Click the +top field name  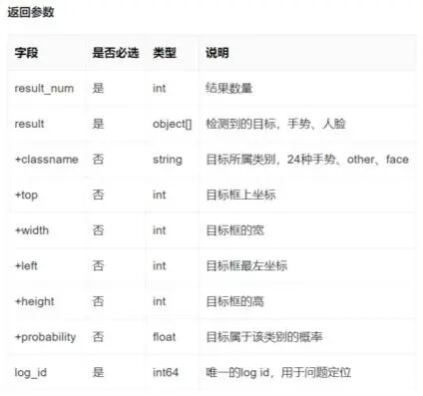[x=26, y=196]
